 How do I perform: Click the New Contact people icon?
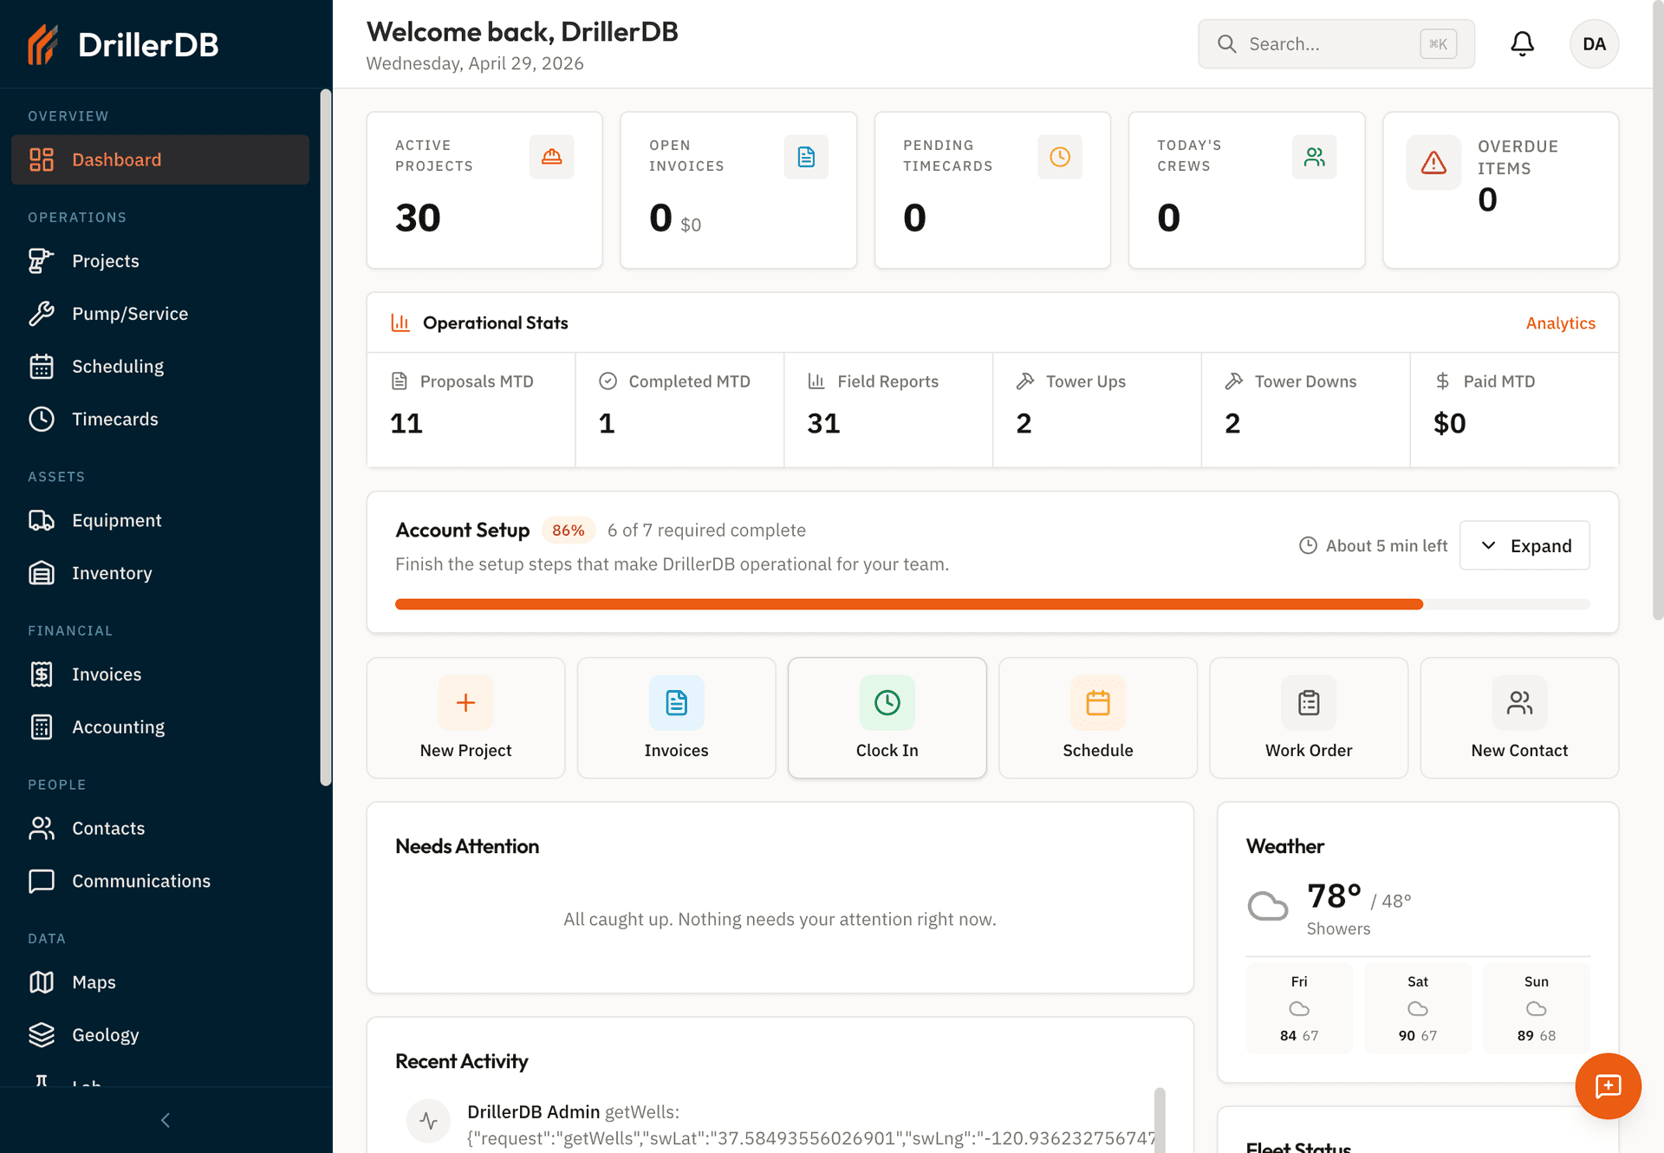tap(1519, 702)
